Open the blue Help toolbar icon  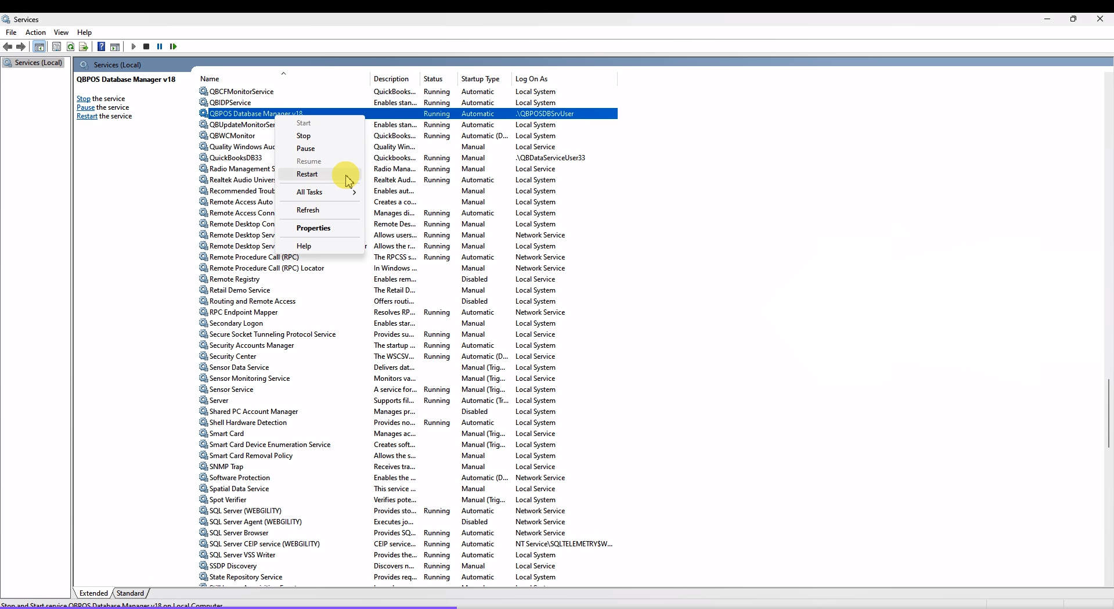[x=101, y=46]
